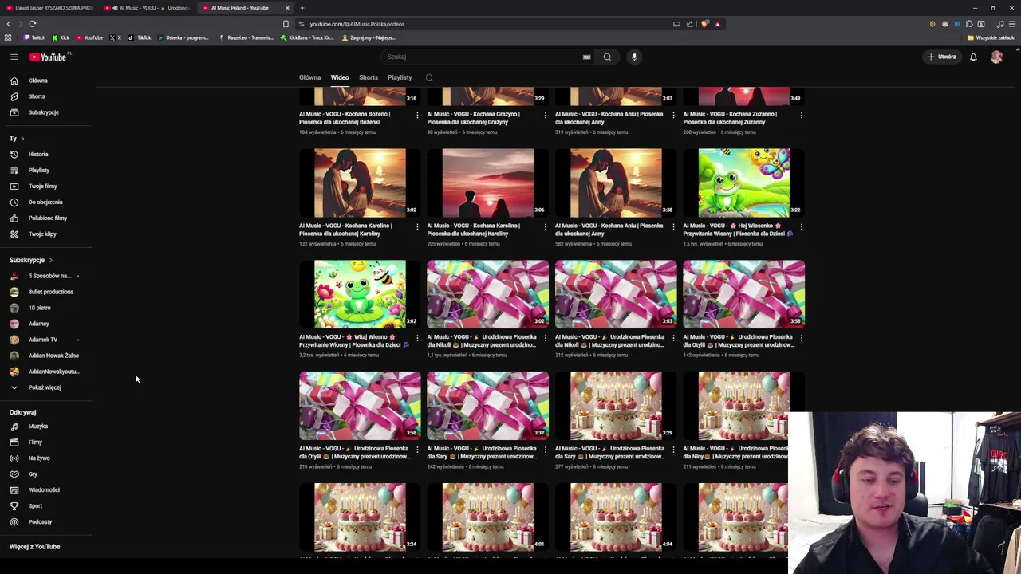Click the Utwórz create button

click(941, 57)
